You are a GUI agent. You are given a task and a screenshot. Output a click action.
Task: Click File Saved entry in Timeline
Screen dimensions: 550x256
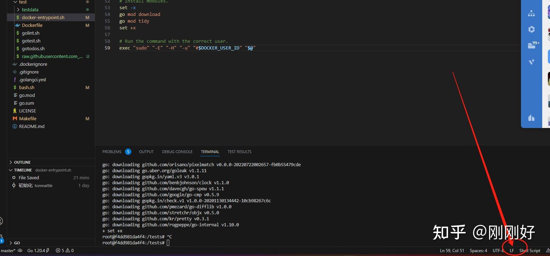coord(29,178)
